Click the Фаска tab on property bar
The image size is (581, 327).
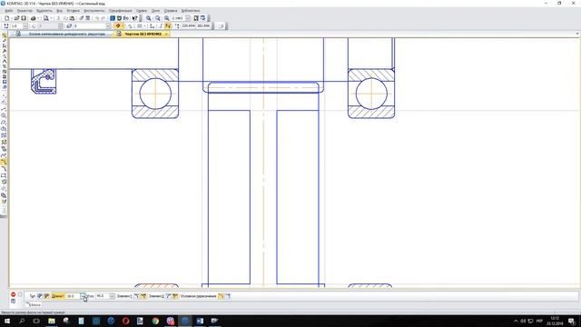coord(34,305)
